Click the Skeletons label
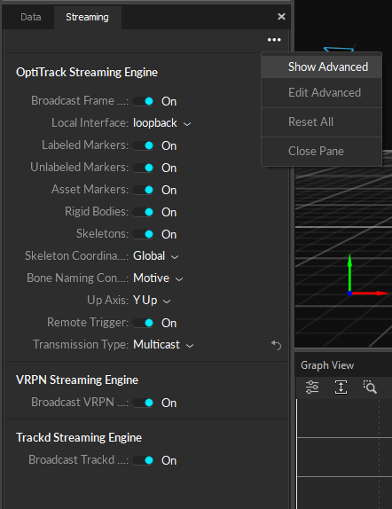The height and width of the screenshot is (509, 392). 103,234
